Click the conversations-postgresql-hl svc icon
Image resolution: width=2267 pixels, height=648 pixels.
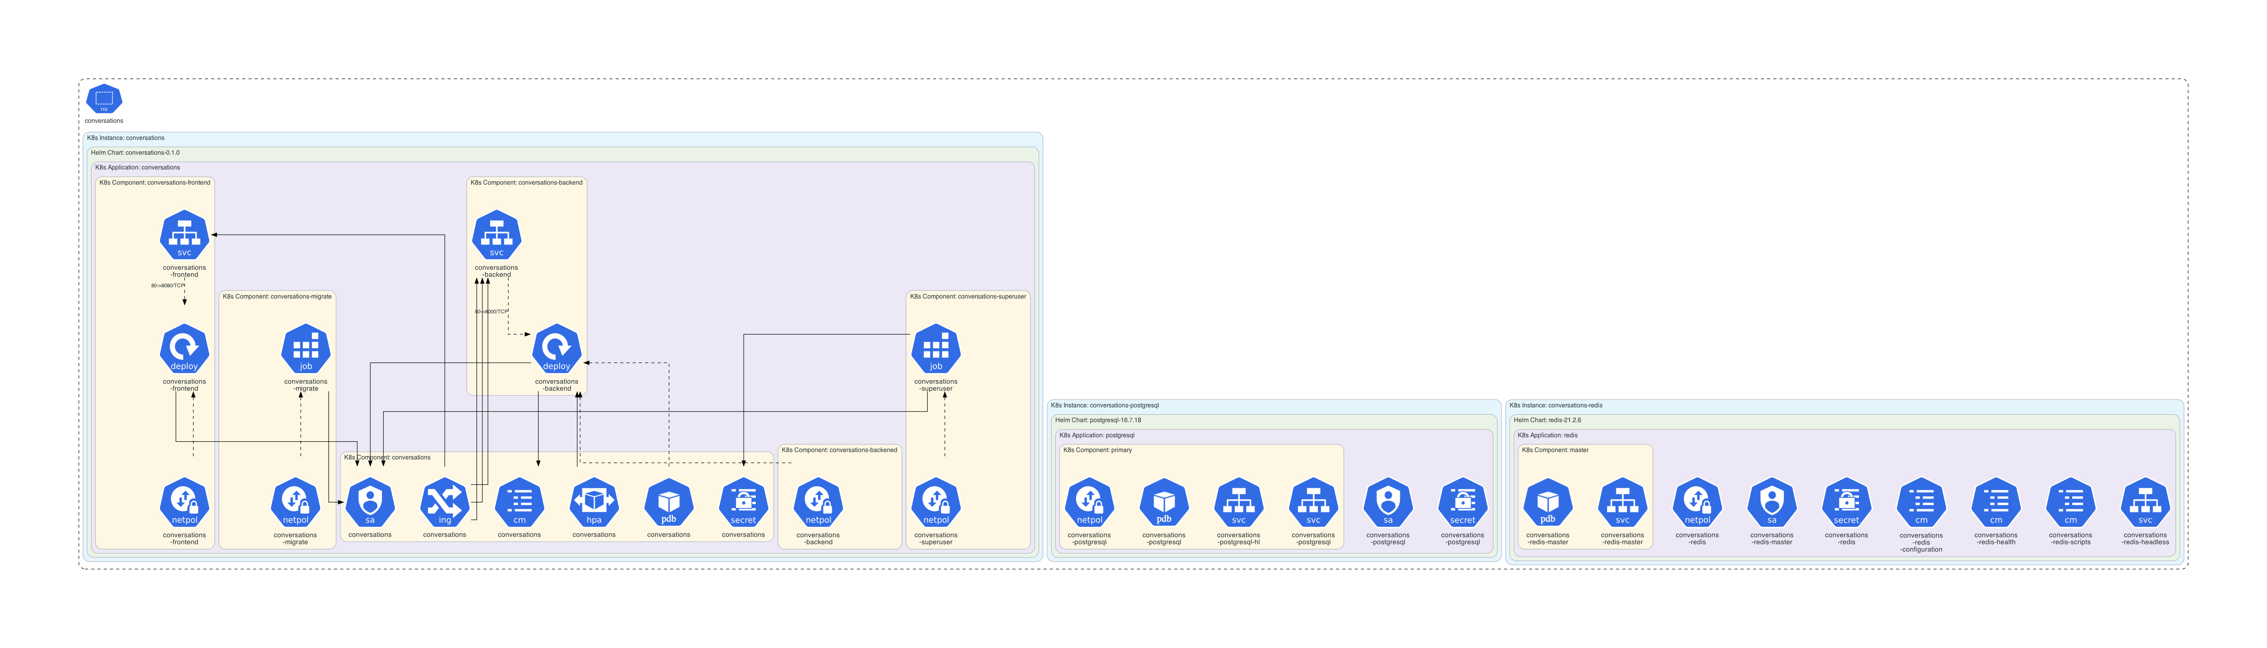[1238, 503]
